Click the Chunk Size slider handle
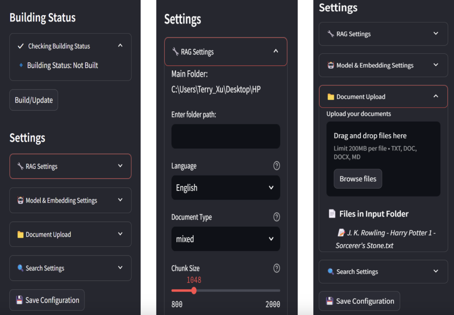This screenshot has width=454, height=315. point(194,291)
